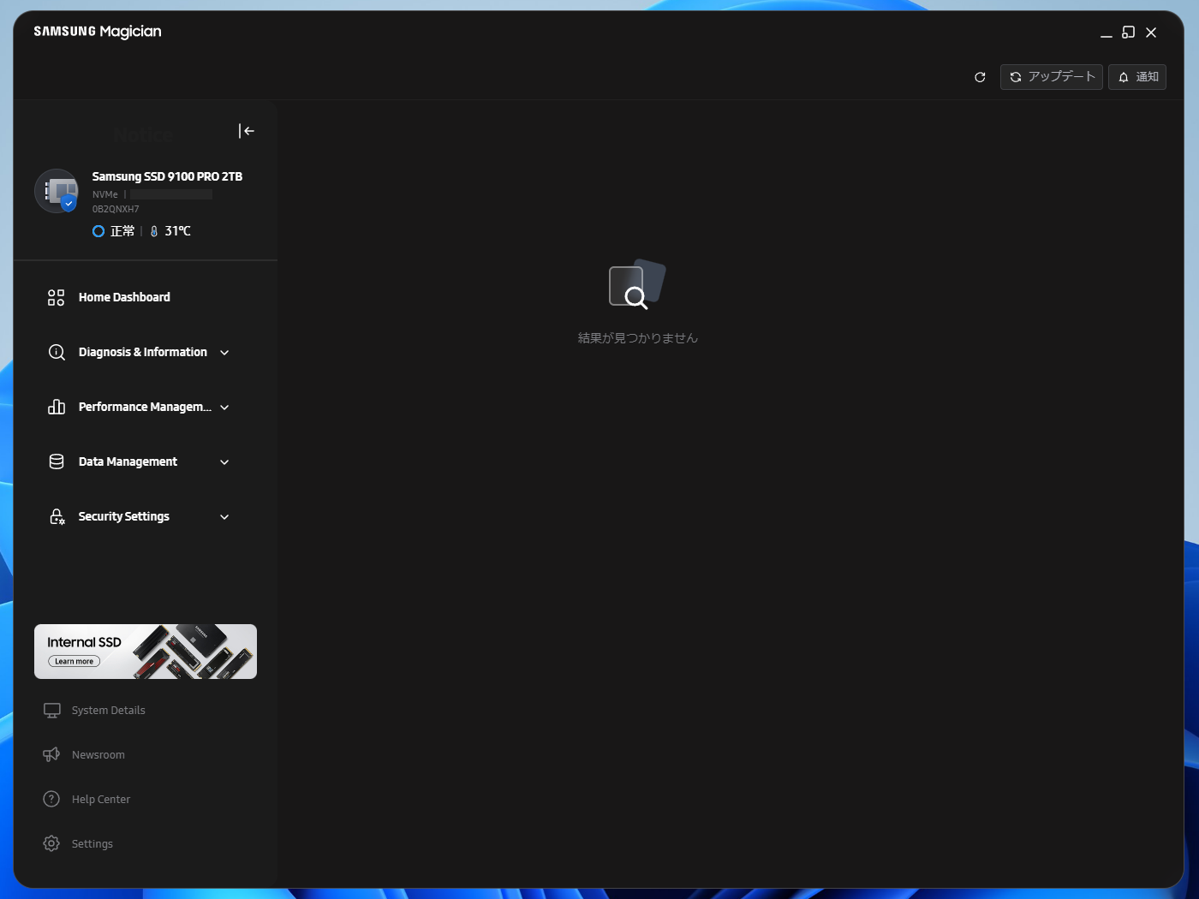This screenshot has height=899, width=1199.
Task: Click the Security Settings lock icon
Action: [57, 516]
